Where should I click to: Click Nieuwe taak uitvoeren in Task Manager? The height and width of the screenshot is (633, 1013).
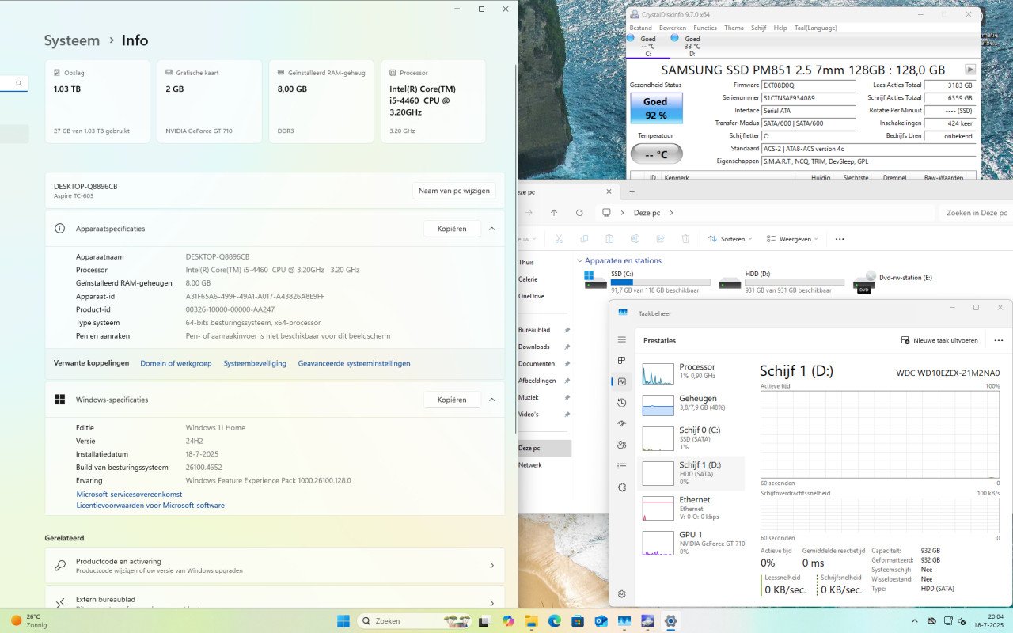939,340
